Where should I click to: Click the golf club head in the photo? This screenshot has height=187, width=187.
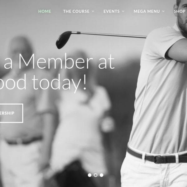64,40
